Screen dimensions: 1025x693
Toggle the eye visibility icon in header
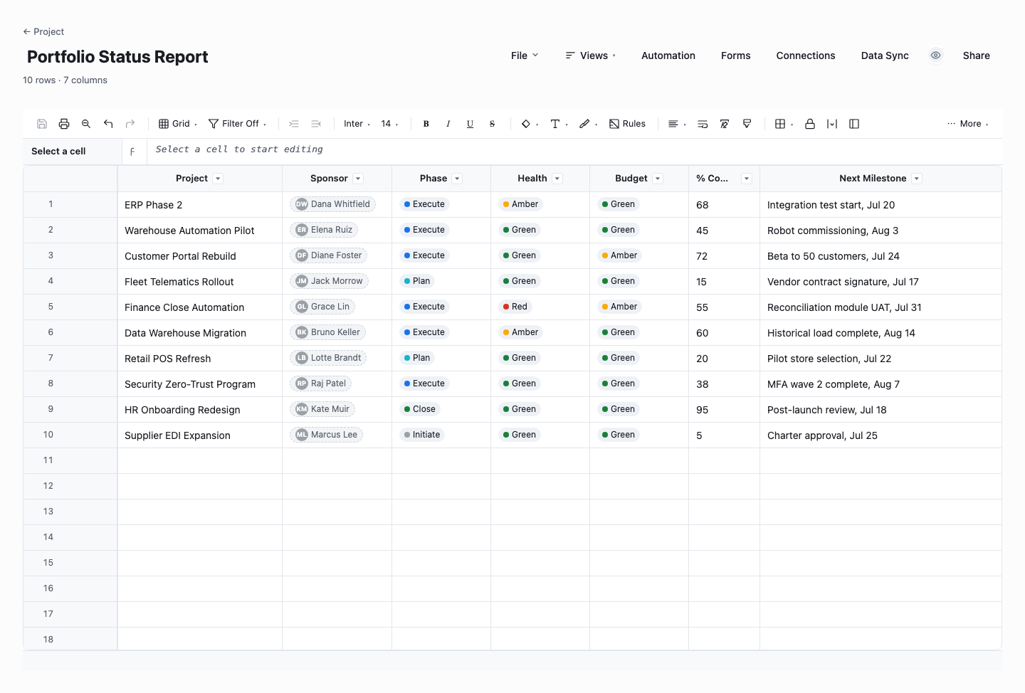coord(936,55)
